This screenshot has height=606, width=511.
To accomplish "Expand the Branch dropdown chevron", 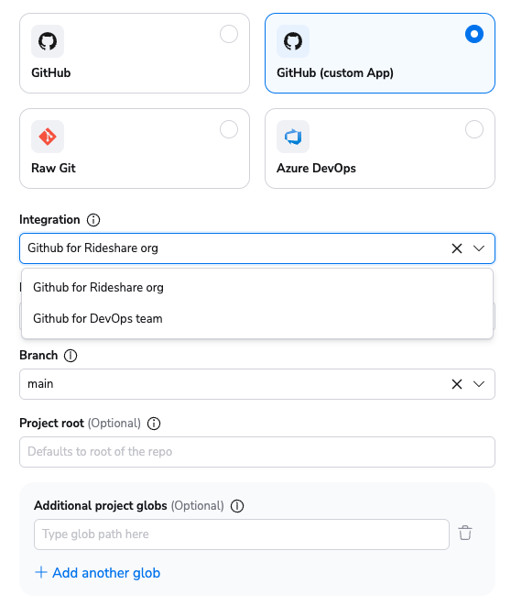I will pos(479,384).
